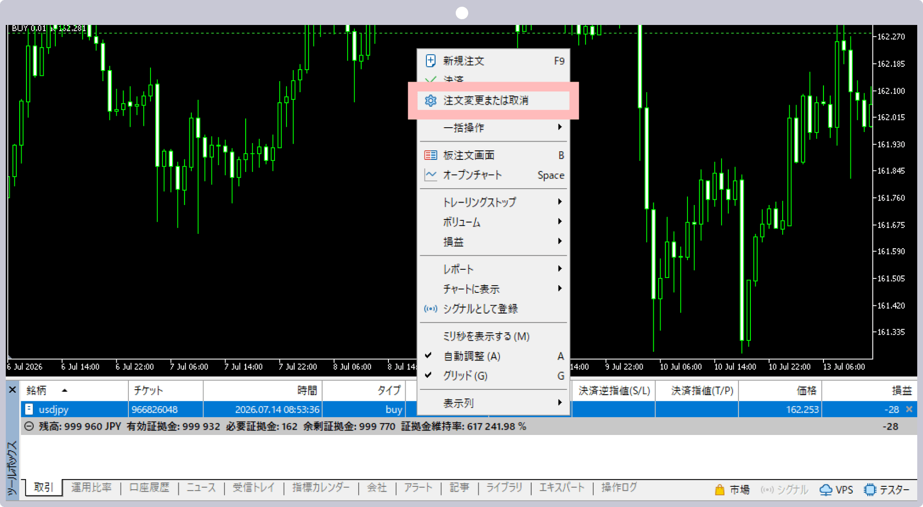This screenshot has width=923, height=507.
Task: Expand the 表示列 submenu
Action: 494,403
